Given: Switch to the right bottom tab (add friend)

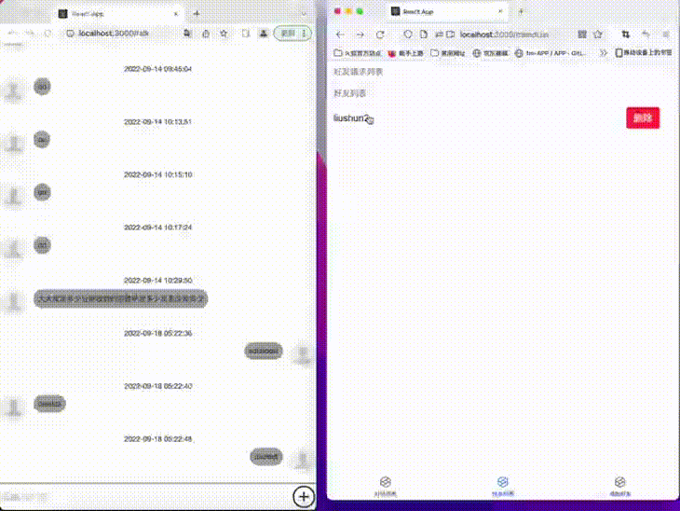Looking at the screenshot, I should (x=620, y=486).
